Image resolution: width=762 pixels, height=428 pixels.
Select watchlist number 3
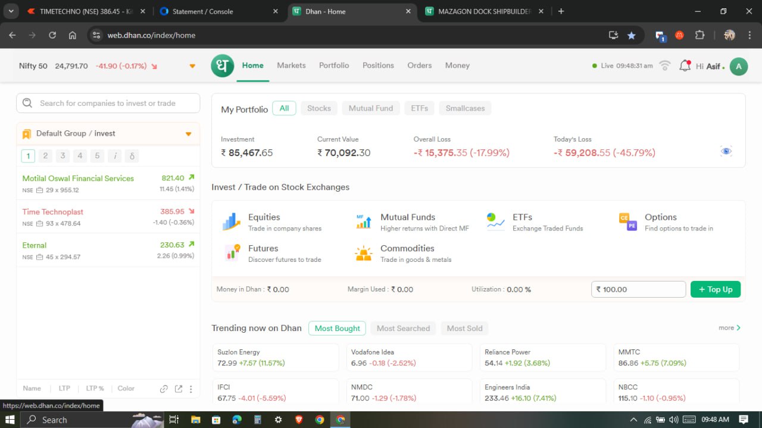click(x=63, y=156)
